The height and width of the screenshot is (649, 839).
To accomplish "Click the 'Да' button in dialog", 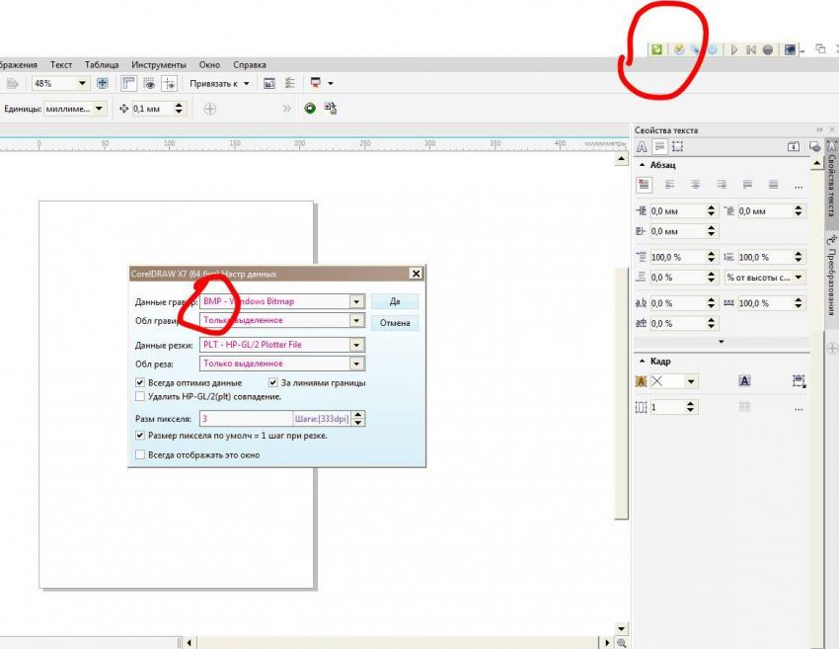I will [x=394, y=301].
